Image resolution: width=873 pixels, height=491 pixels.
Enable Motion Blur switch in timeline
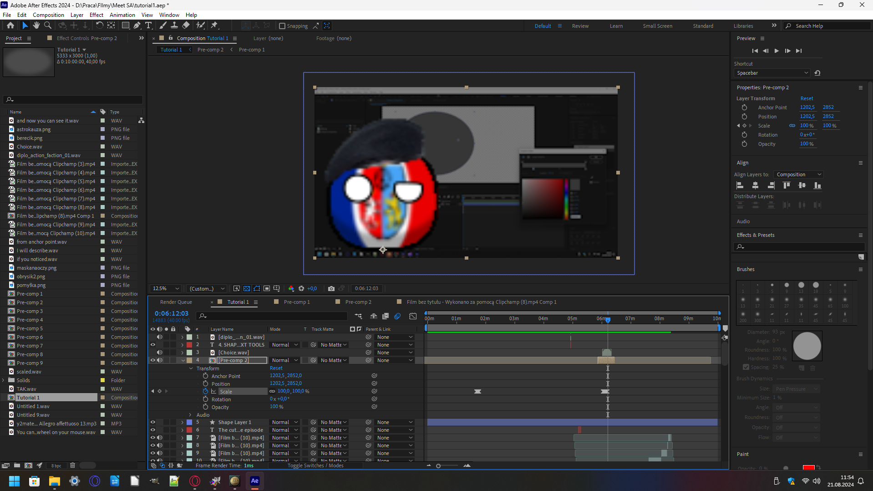[x=397, y=316]
